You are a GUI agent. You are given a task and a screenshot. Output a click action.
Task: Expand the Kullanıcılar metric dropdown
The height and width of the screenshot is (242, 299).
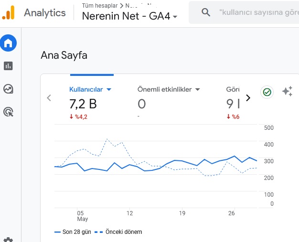(x=109, y=89)
